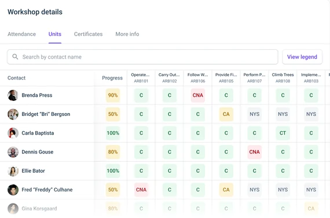This screenshot has height=218, width=330.
Task: Select the Units tab
Action: [x=55, y=34]
